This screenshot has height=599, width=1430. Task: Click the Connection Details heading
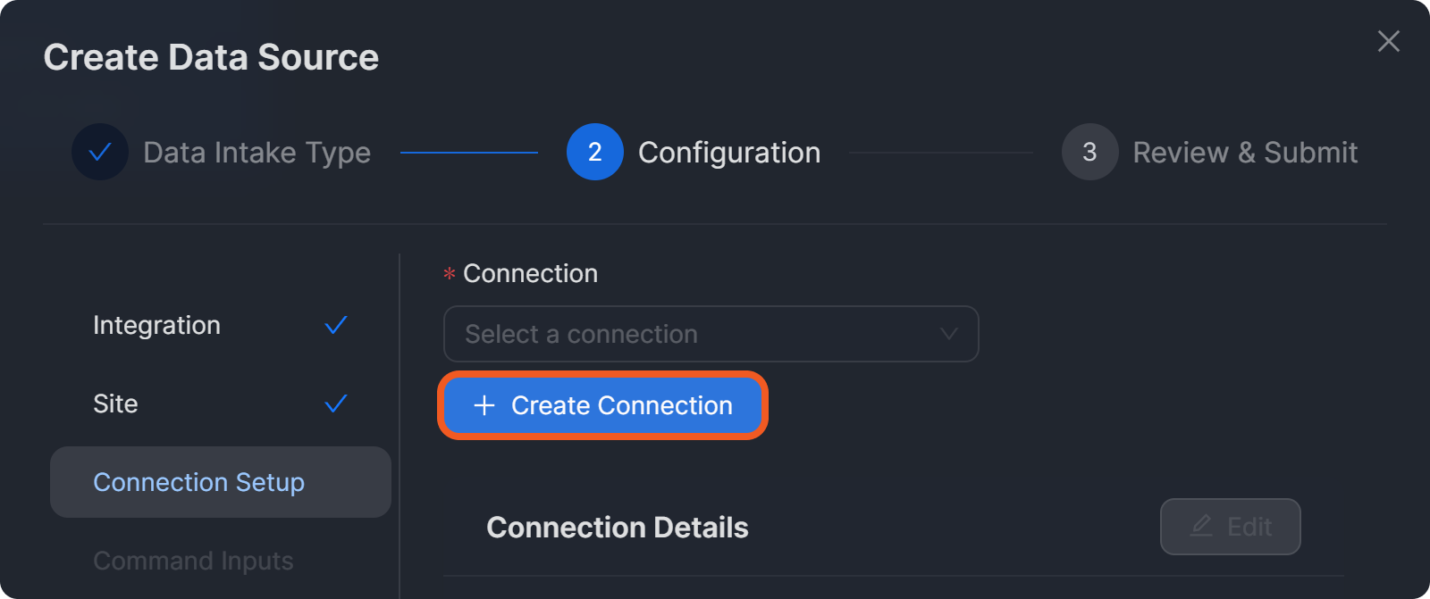point(617,528)
